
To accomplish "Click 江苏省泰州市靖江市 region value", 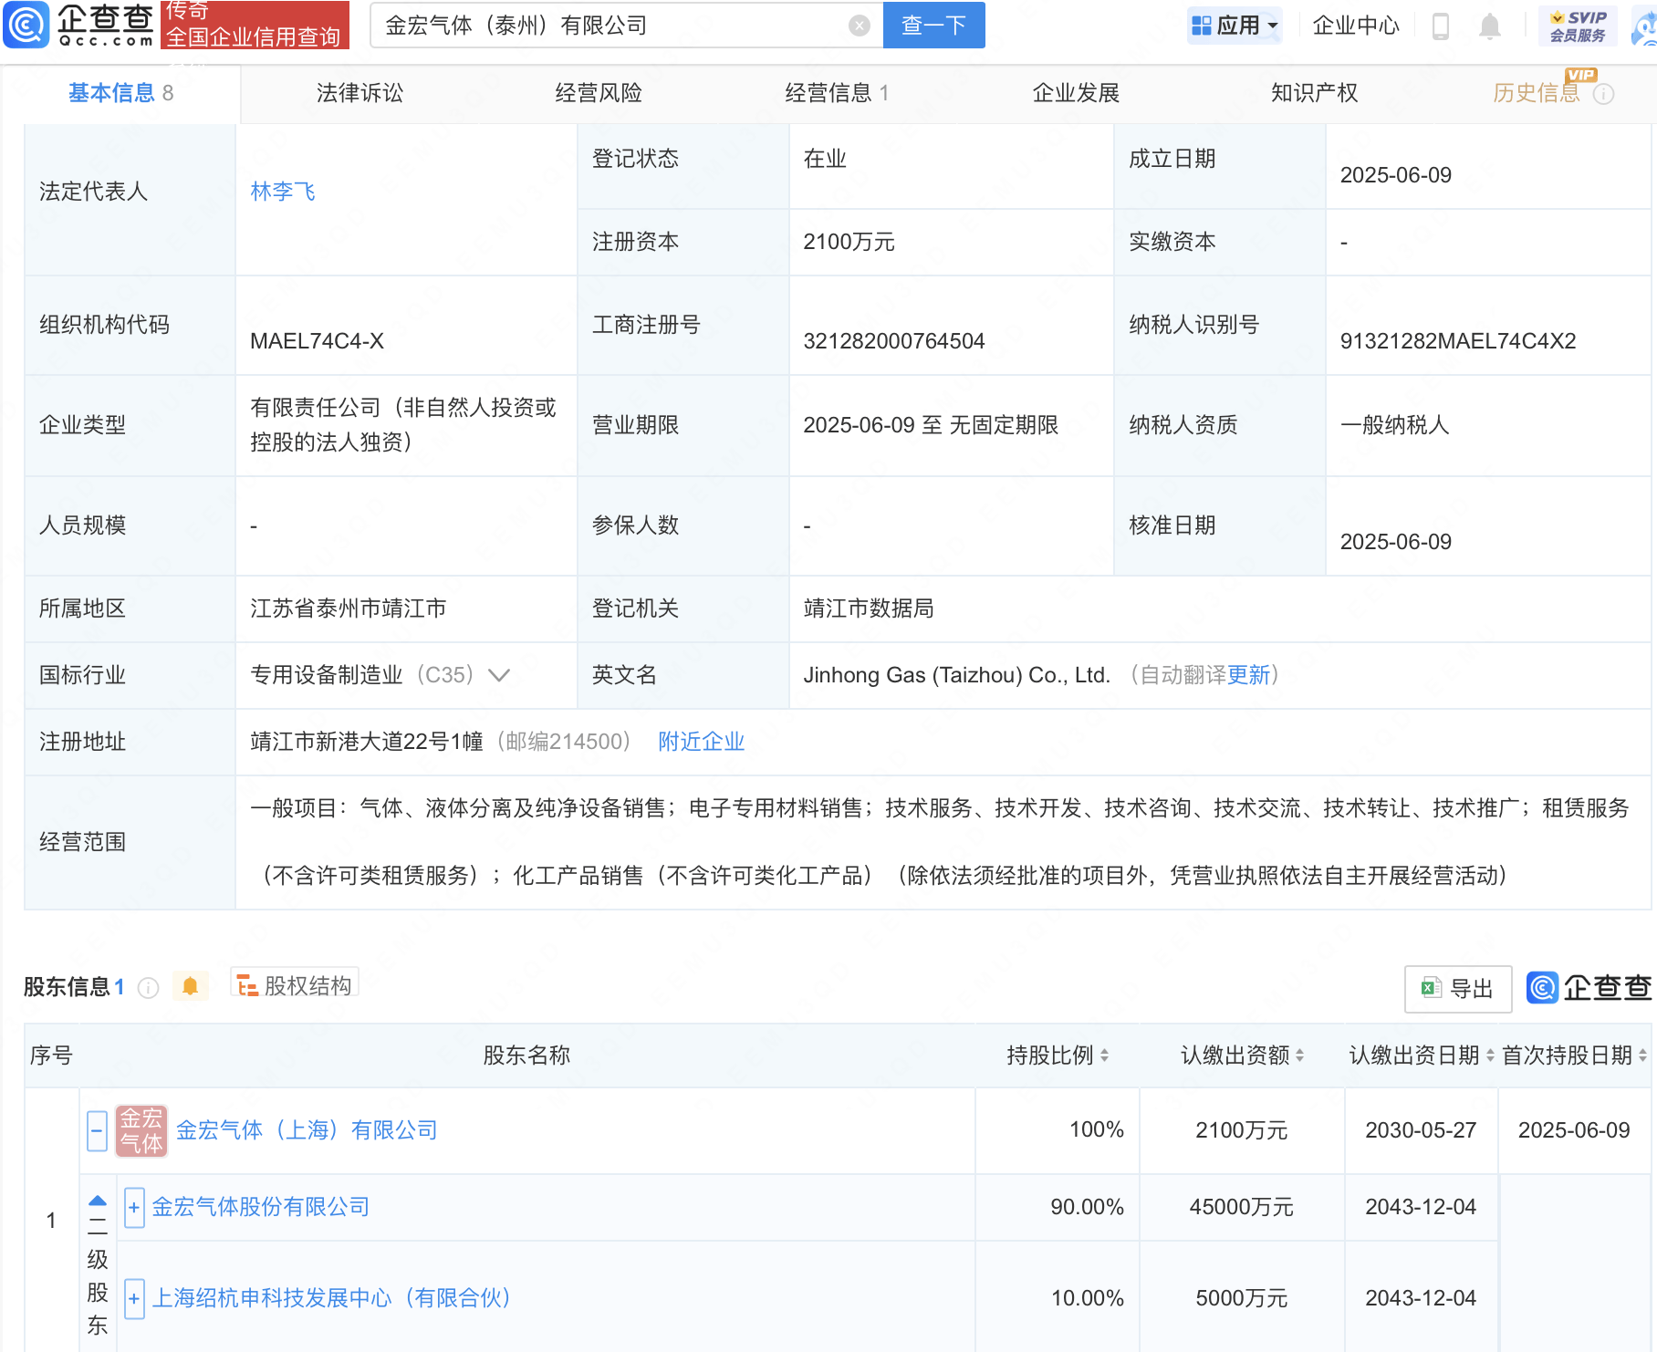I will [349, 608].
